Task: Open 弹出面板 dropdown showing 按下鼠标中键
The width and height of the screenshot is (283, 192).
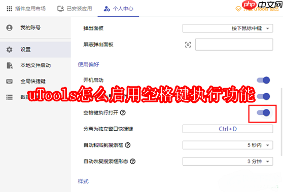Action: pyautogui.click(x=228, y=28)
